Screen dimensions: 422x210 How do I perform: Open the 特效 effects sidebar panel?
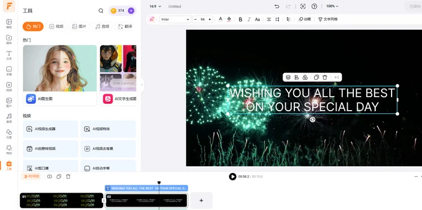click(9, 149)
